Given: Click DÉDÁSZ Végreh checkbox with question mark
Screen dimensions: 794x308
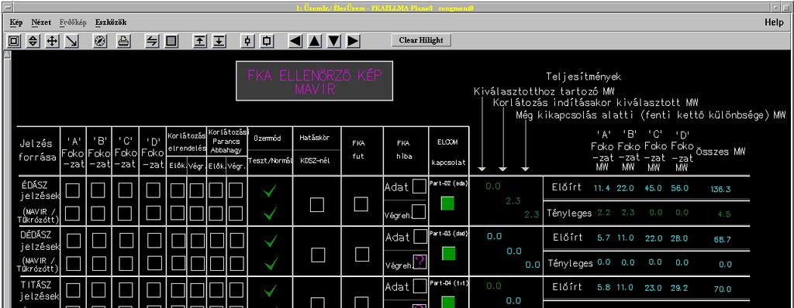Looking at the screenshot, I should pyautogui.click(x=420, y=262).
